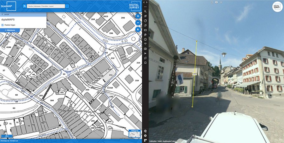Toggle the eye visibility icon at the viewer top
This screenshot has width=284, height=143.
[216, 2]
